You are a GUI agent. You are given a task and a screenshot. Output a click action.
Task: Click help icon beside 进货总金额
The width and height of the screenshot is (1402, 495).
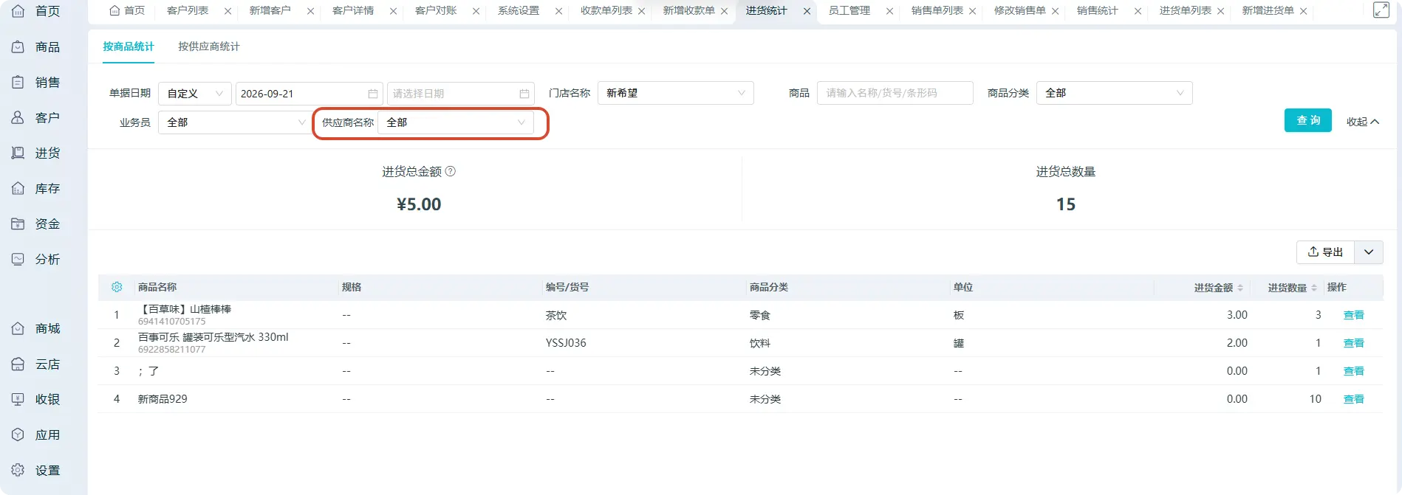(x=451, y=171)
